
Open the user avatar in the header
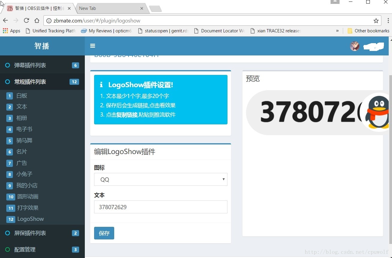tap(355, 46)
